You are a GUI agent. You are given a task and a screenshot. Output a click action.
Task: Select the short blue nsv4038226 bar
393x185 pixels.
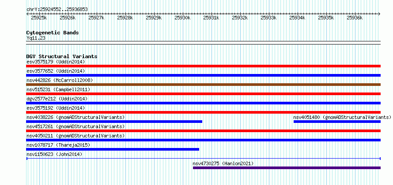click(114, 122)
